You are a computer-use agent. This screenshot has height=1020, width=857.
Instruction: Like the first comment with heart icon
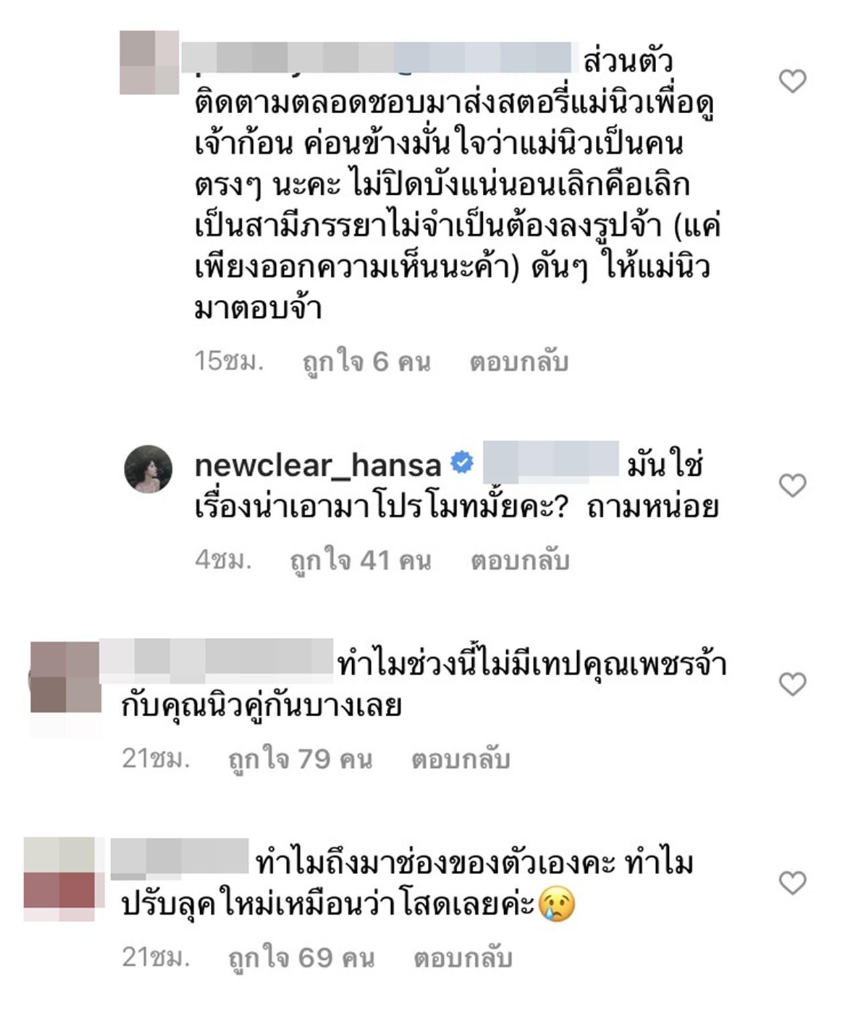click(x=793, y=82)
